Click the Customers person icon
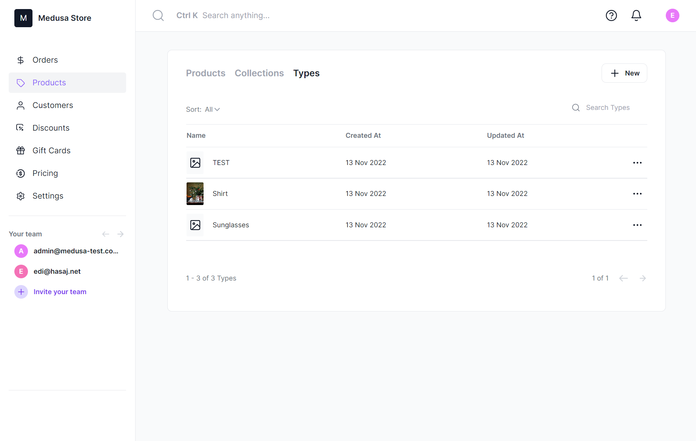The height and width of the screenshot is (441, 696). [x=20, y=105]
